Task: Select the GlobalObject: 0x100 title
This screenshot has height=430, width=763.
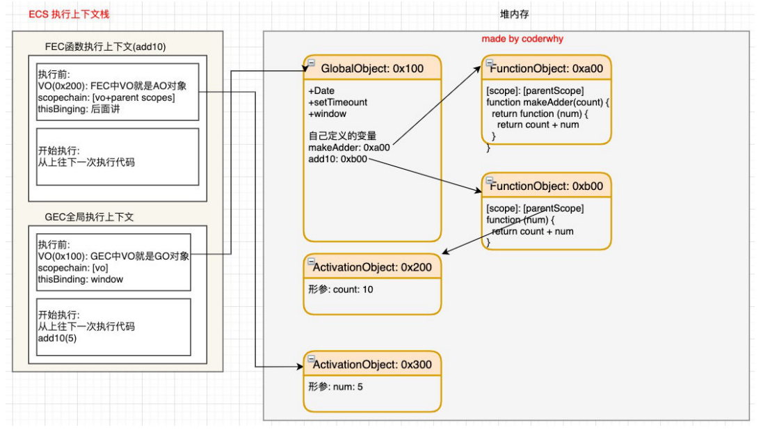Action: (x=372, y=69)
